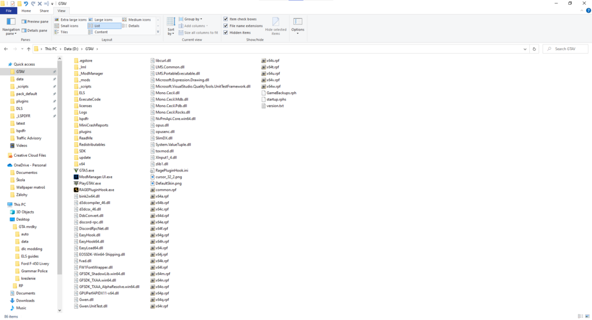Open Downloads in navigation pane
Viewport: 592px width, 320px height.
coord(25,300)
